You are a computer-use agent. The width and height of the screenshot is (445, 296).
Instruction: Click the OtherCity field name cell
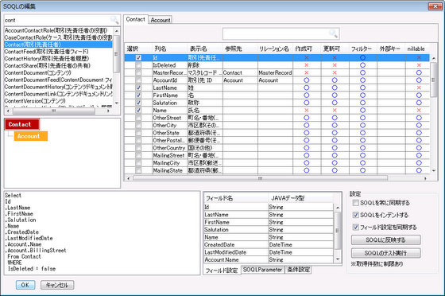(x=169, y=125)
